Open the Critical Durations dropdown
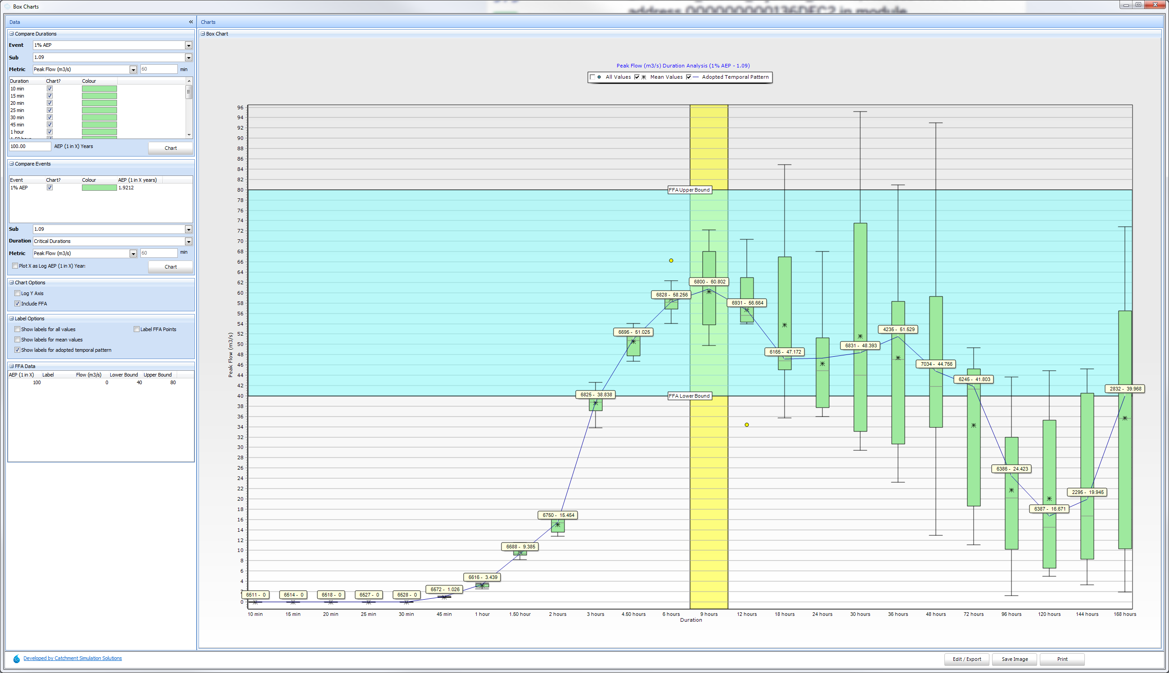 pos(188,241)
